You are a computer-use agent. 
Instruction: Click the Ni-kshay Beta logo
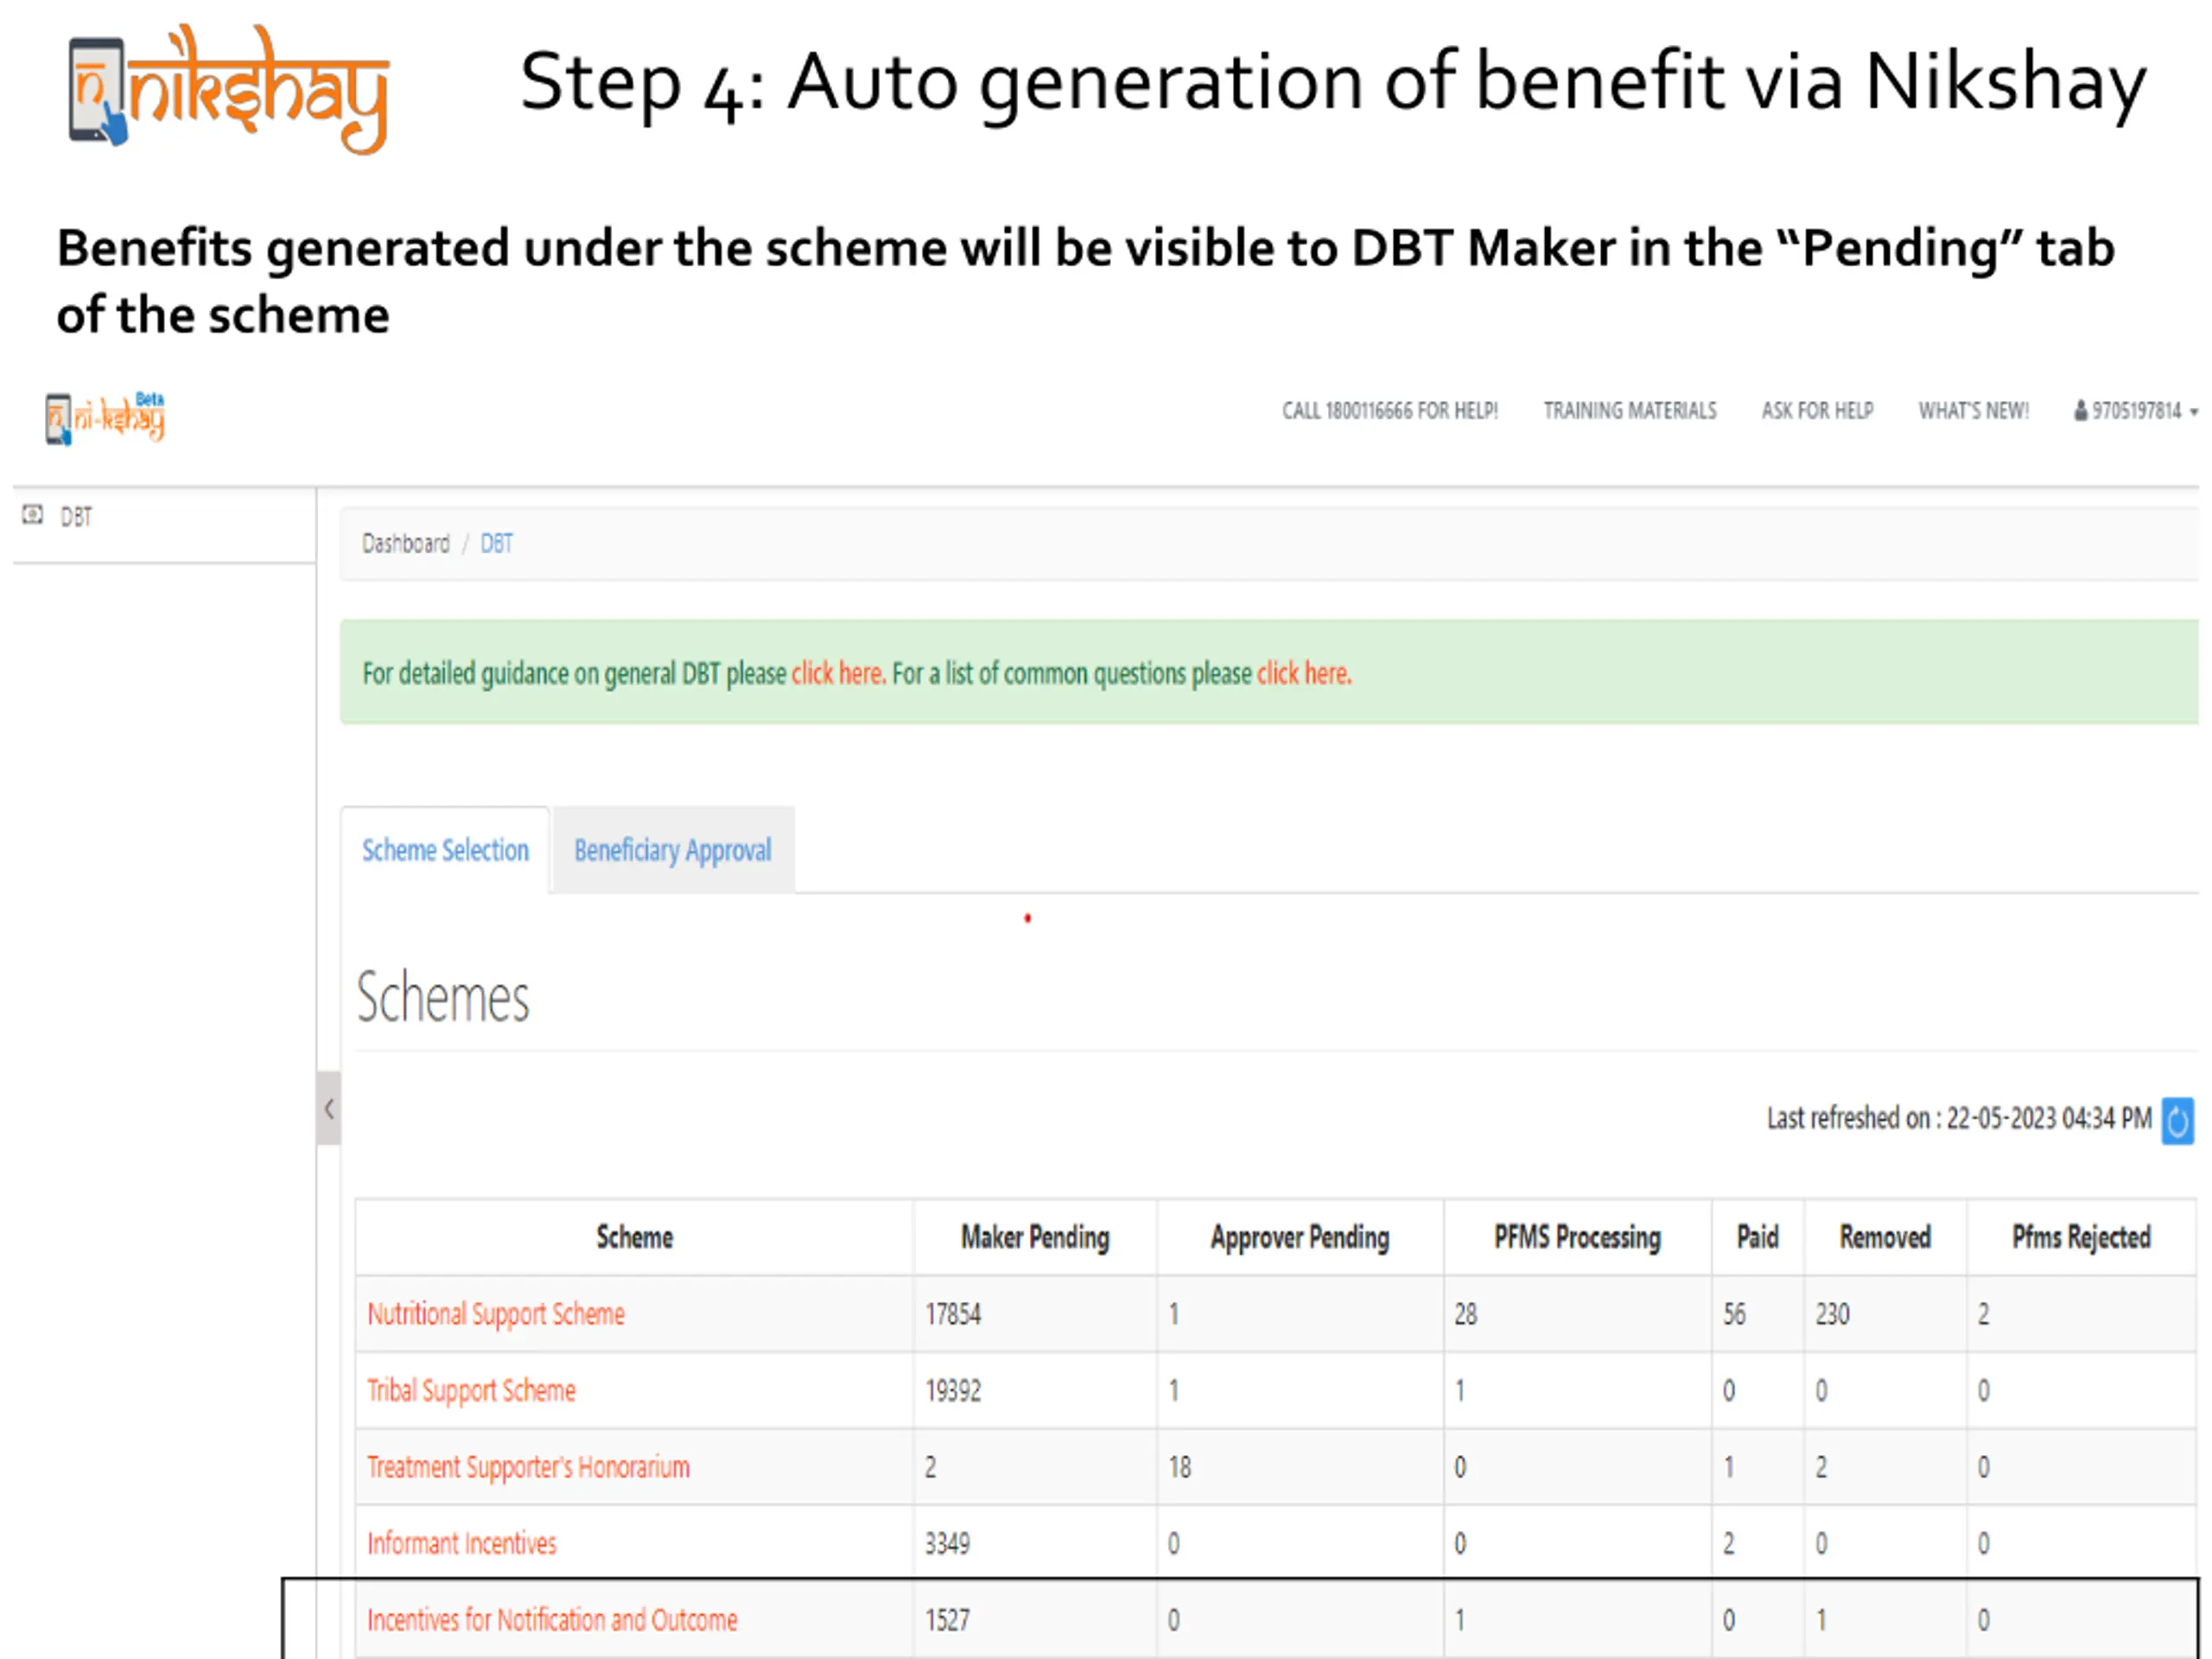(105, 417)
